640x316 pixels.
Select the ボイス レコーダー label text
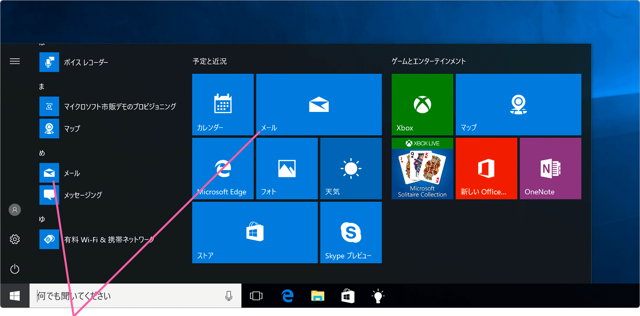pyautogui.click(x=86, y=62)
